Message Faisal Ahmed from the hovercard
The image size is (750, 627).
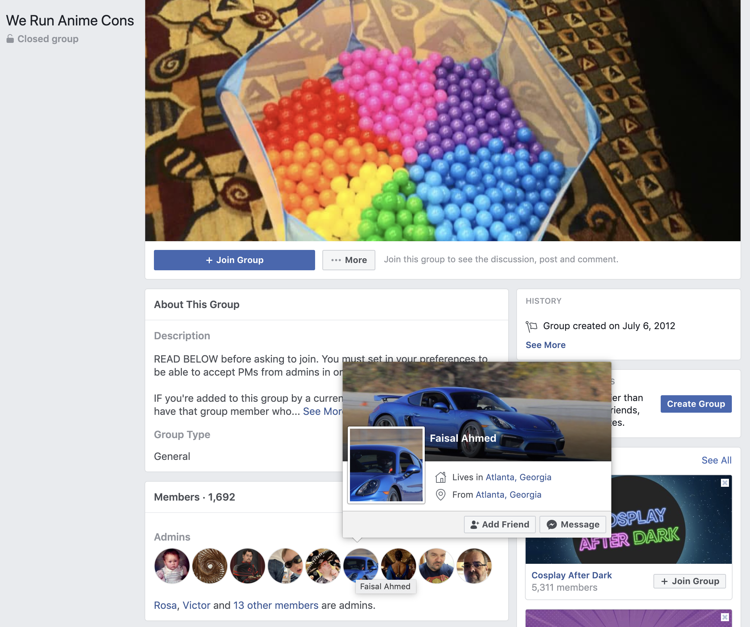(x=573, y=525)
